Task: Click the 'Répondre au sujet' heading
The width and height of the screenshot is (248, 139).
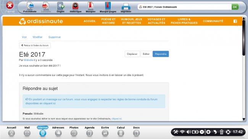Action: pos(40,89)
